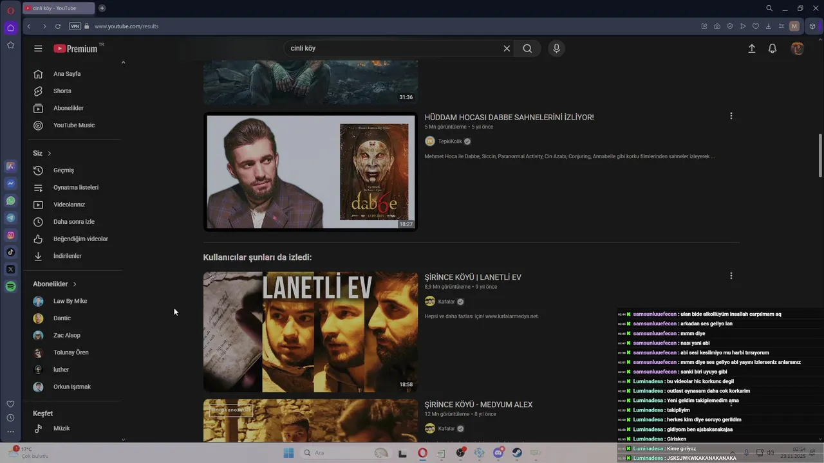This screenshot has height=463, width=824.
Task: Open Oynatma listeleri
Action: (x=76, y=187)
